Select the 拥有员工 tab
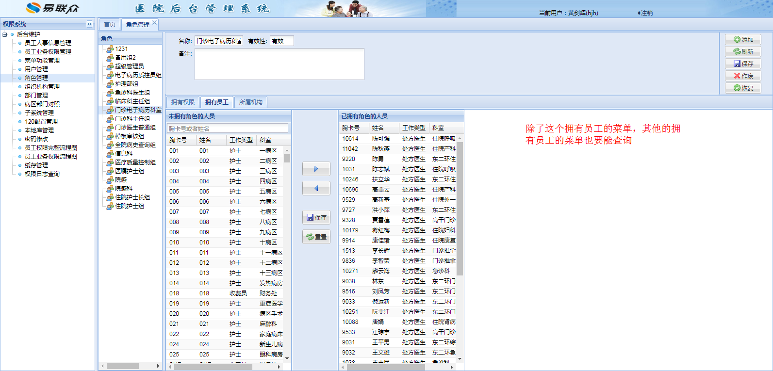Viewport: 773px width, 371px height. 216,102
